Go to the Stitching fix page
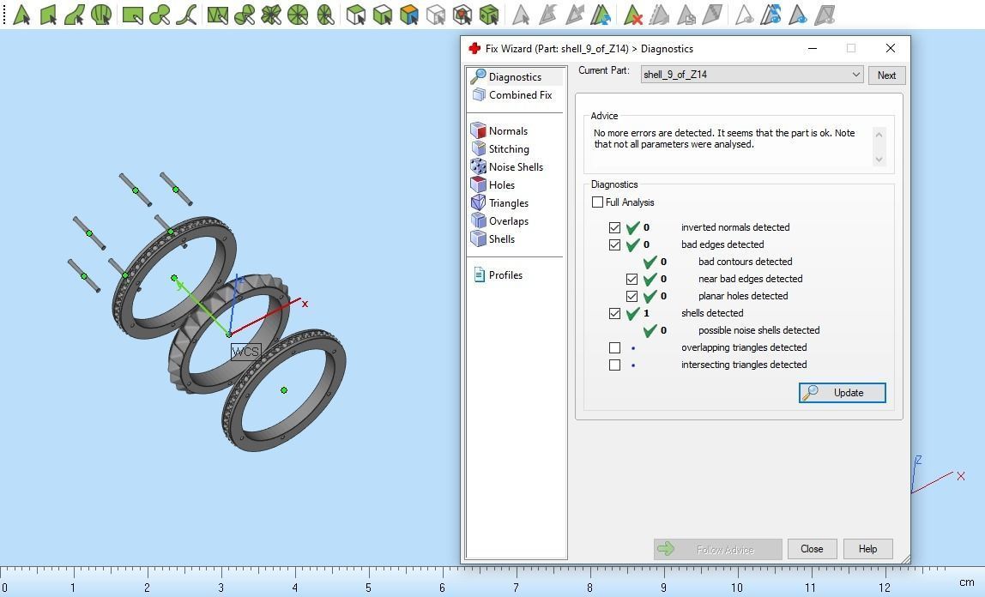This screenshot has height=597, width=985. click(x=509, y=148)
